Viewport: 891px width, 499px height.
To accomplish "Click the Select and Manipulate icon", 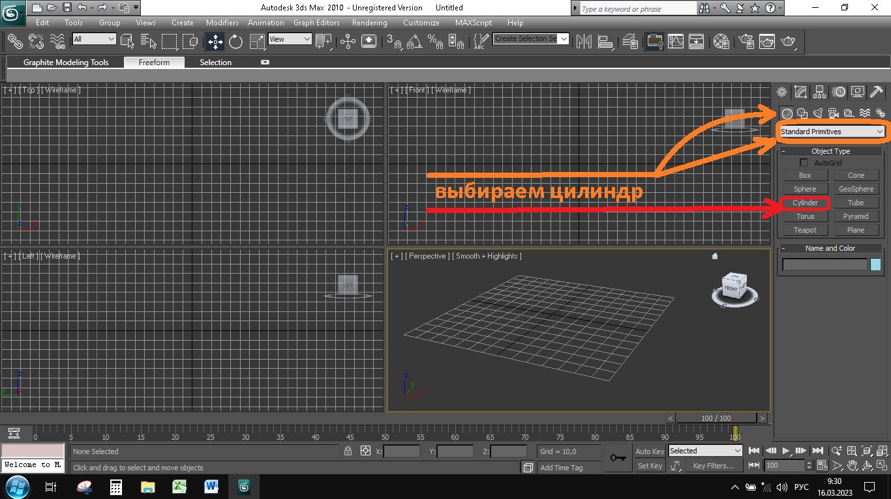I will (348, 41).
